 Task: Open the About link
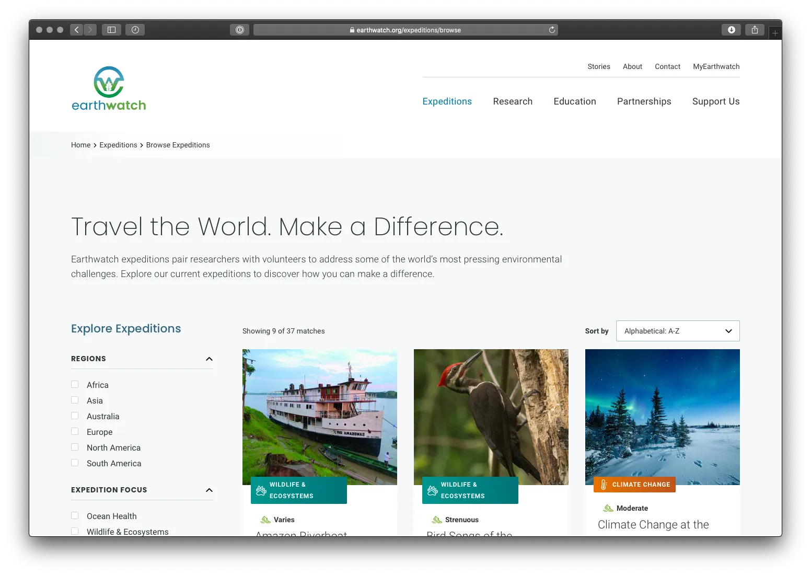[632, 66]
